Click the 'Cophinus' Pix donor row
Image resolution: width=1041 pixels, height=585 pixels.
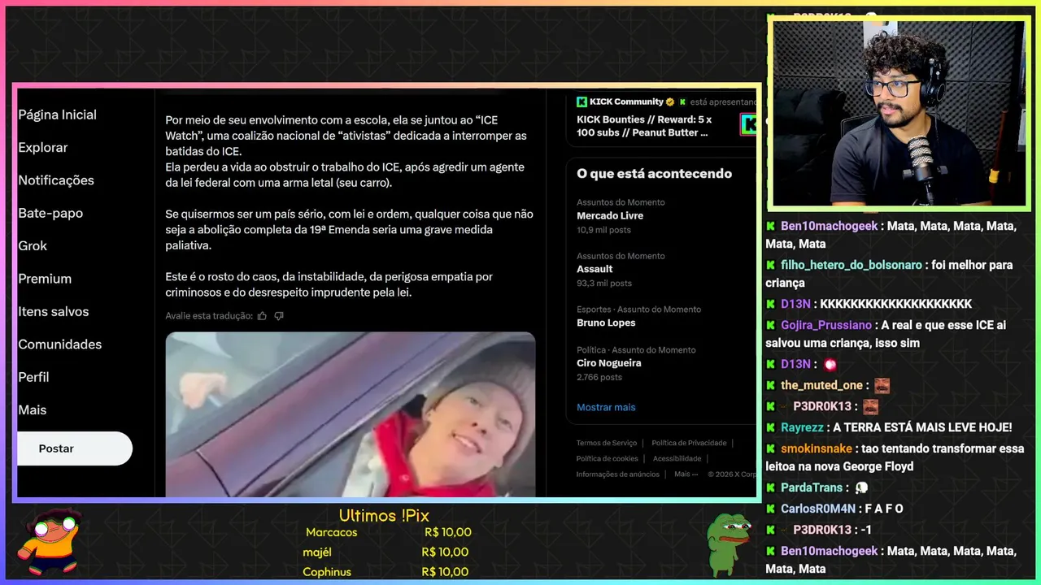point(385,572)
